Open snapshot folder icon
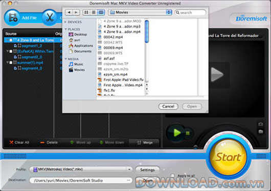 pos(260,131)
